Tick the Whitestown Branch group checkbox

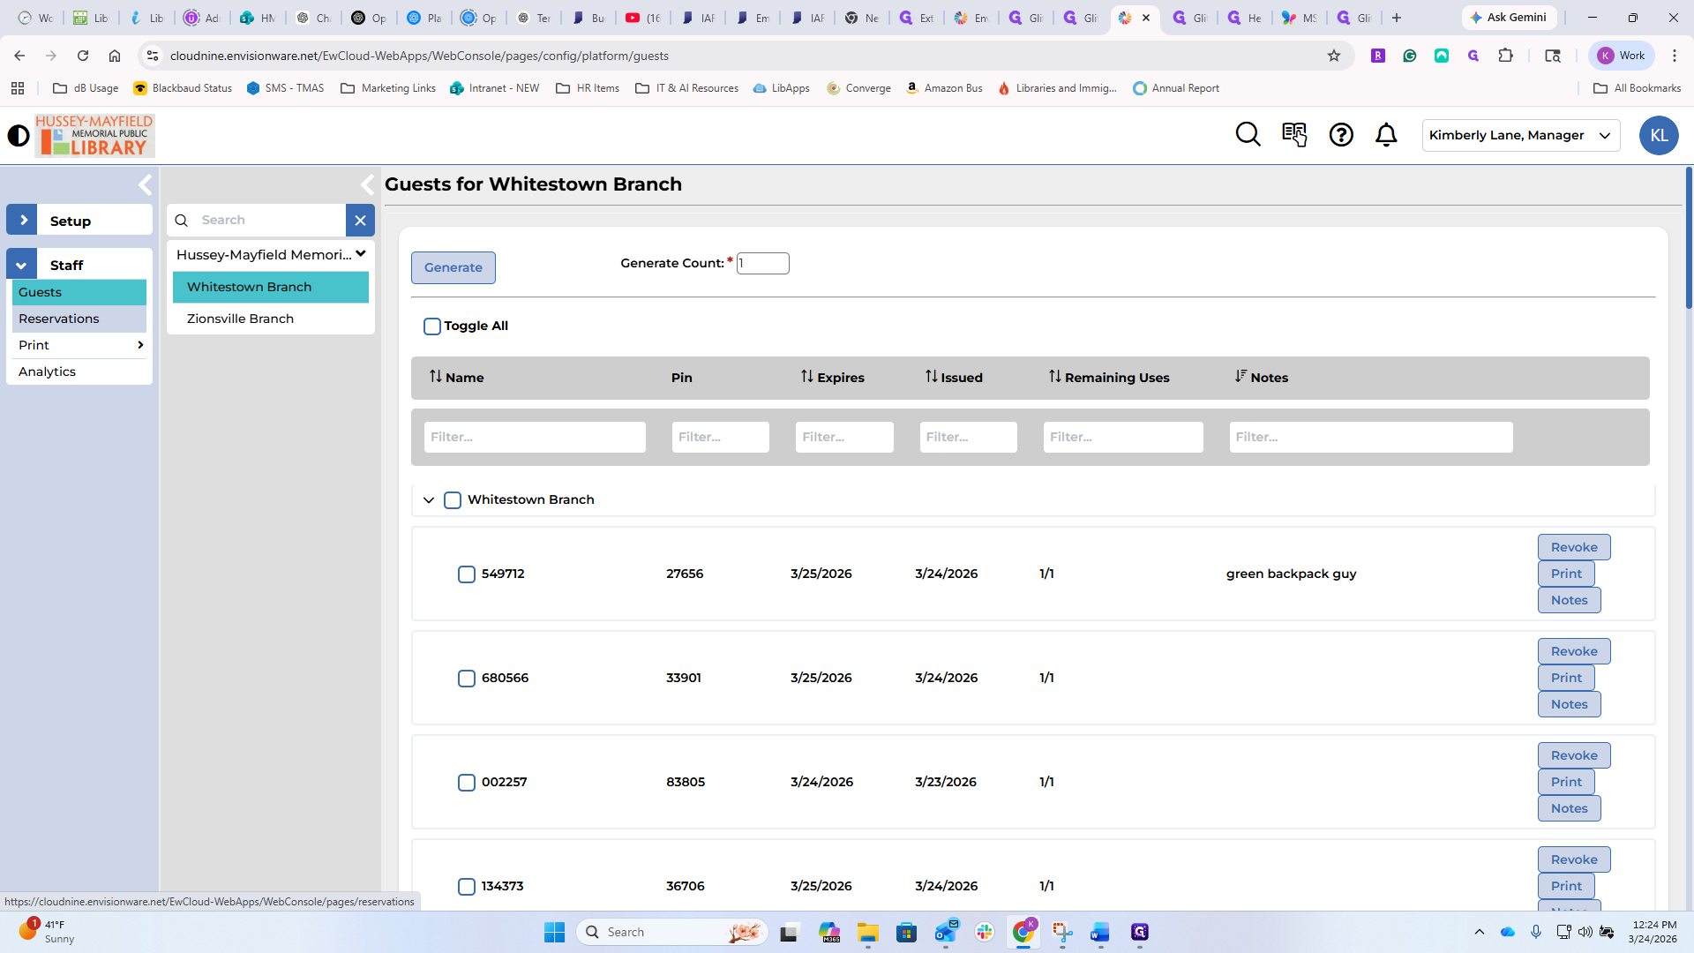[x=453, y=500]
